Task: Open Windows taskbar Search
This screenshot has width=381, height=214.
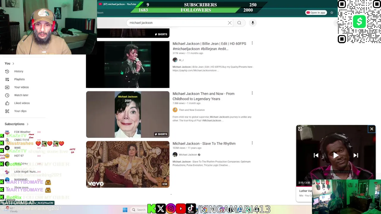Action: pyautogui.click(x=139, y=210)
